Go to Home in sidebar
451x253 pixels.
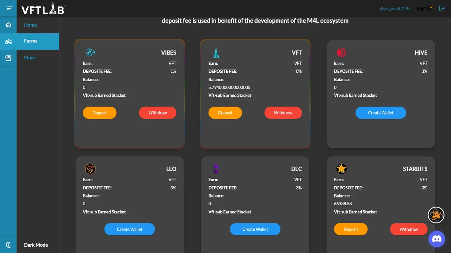[x=30, y=25]
